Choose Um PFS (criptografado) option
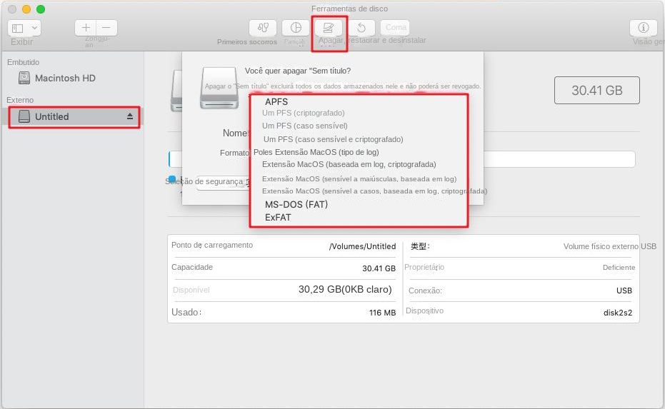The height and width of the screenshot is (409, 665). point(304,113)
